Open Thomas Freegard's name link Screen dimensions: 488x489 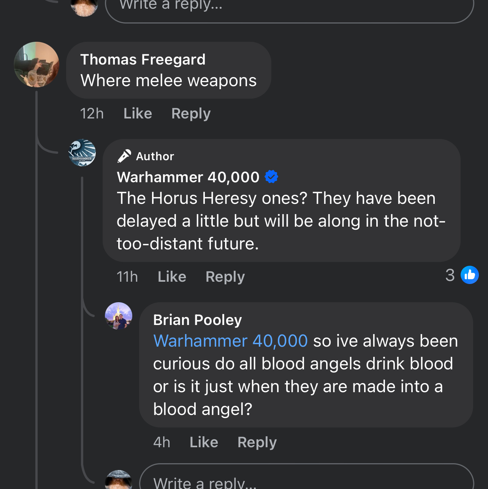(x=143, y=60)
